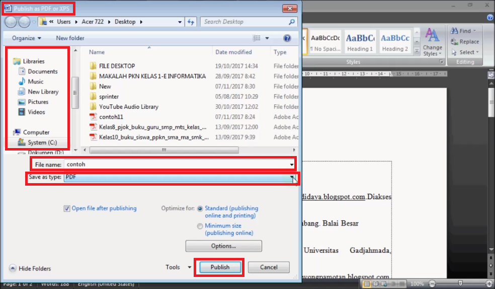Refresh the Desktop folder listing
The image size is (495, 289).
[191, 22]
